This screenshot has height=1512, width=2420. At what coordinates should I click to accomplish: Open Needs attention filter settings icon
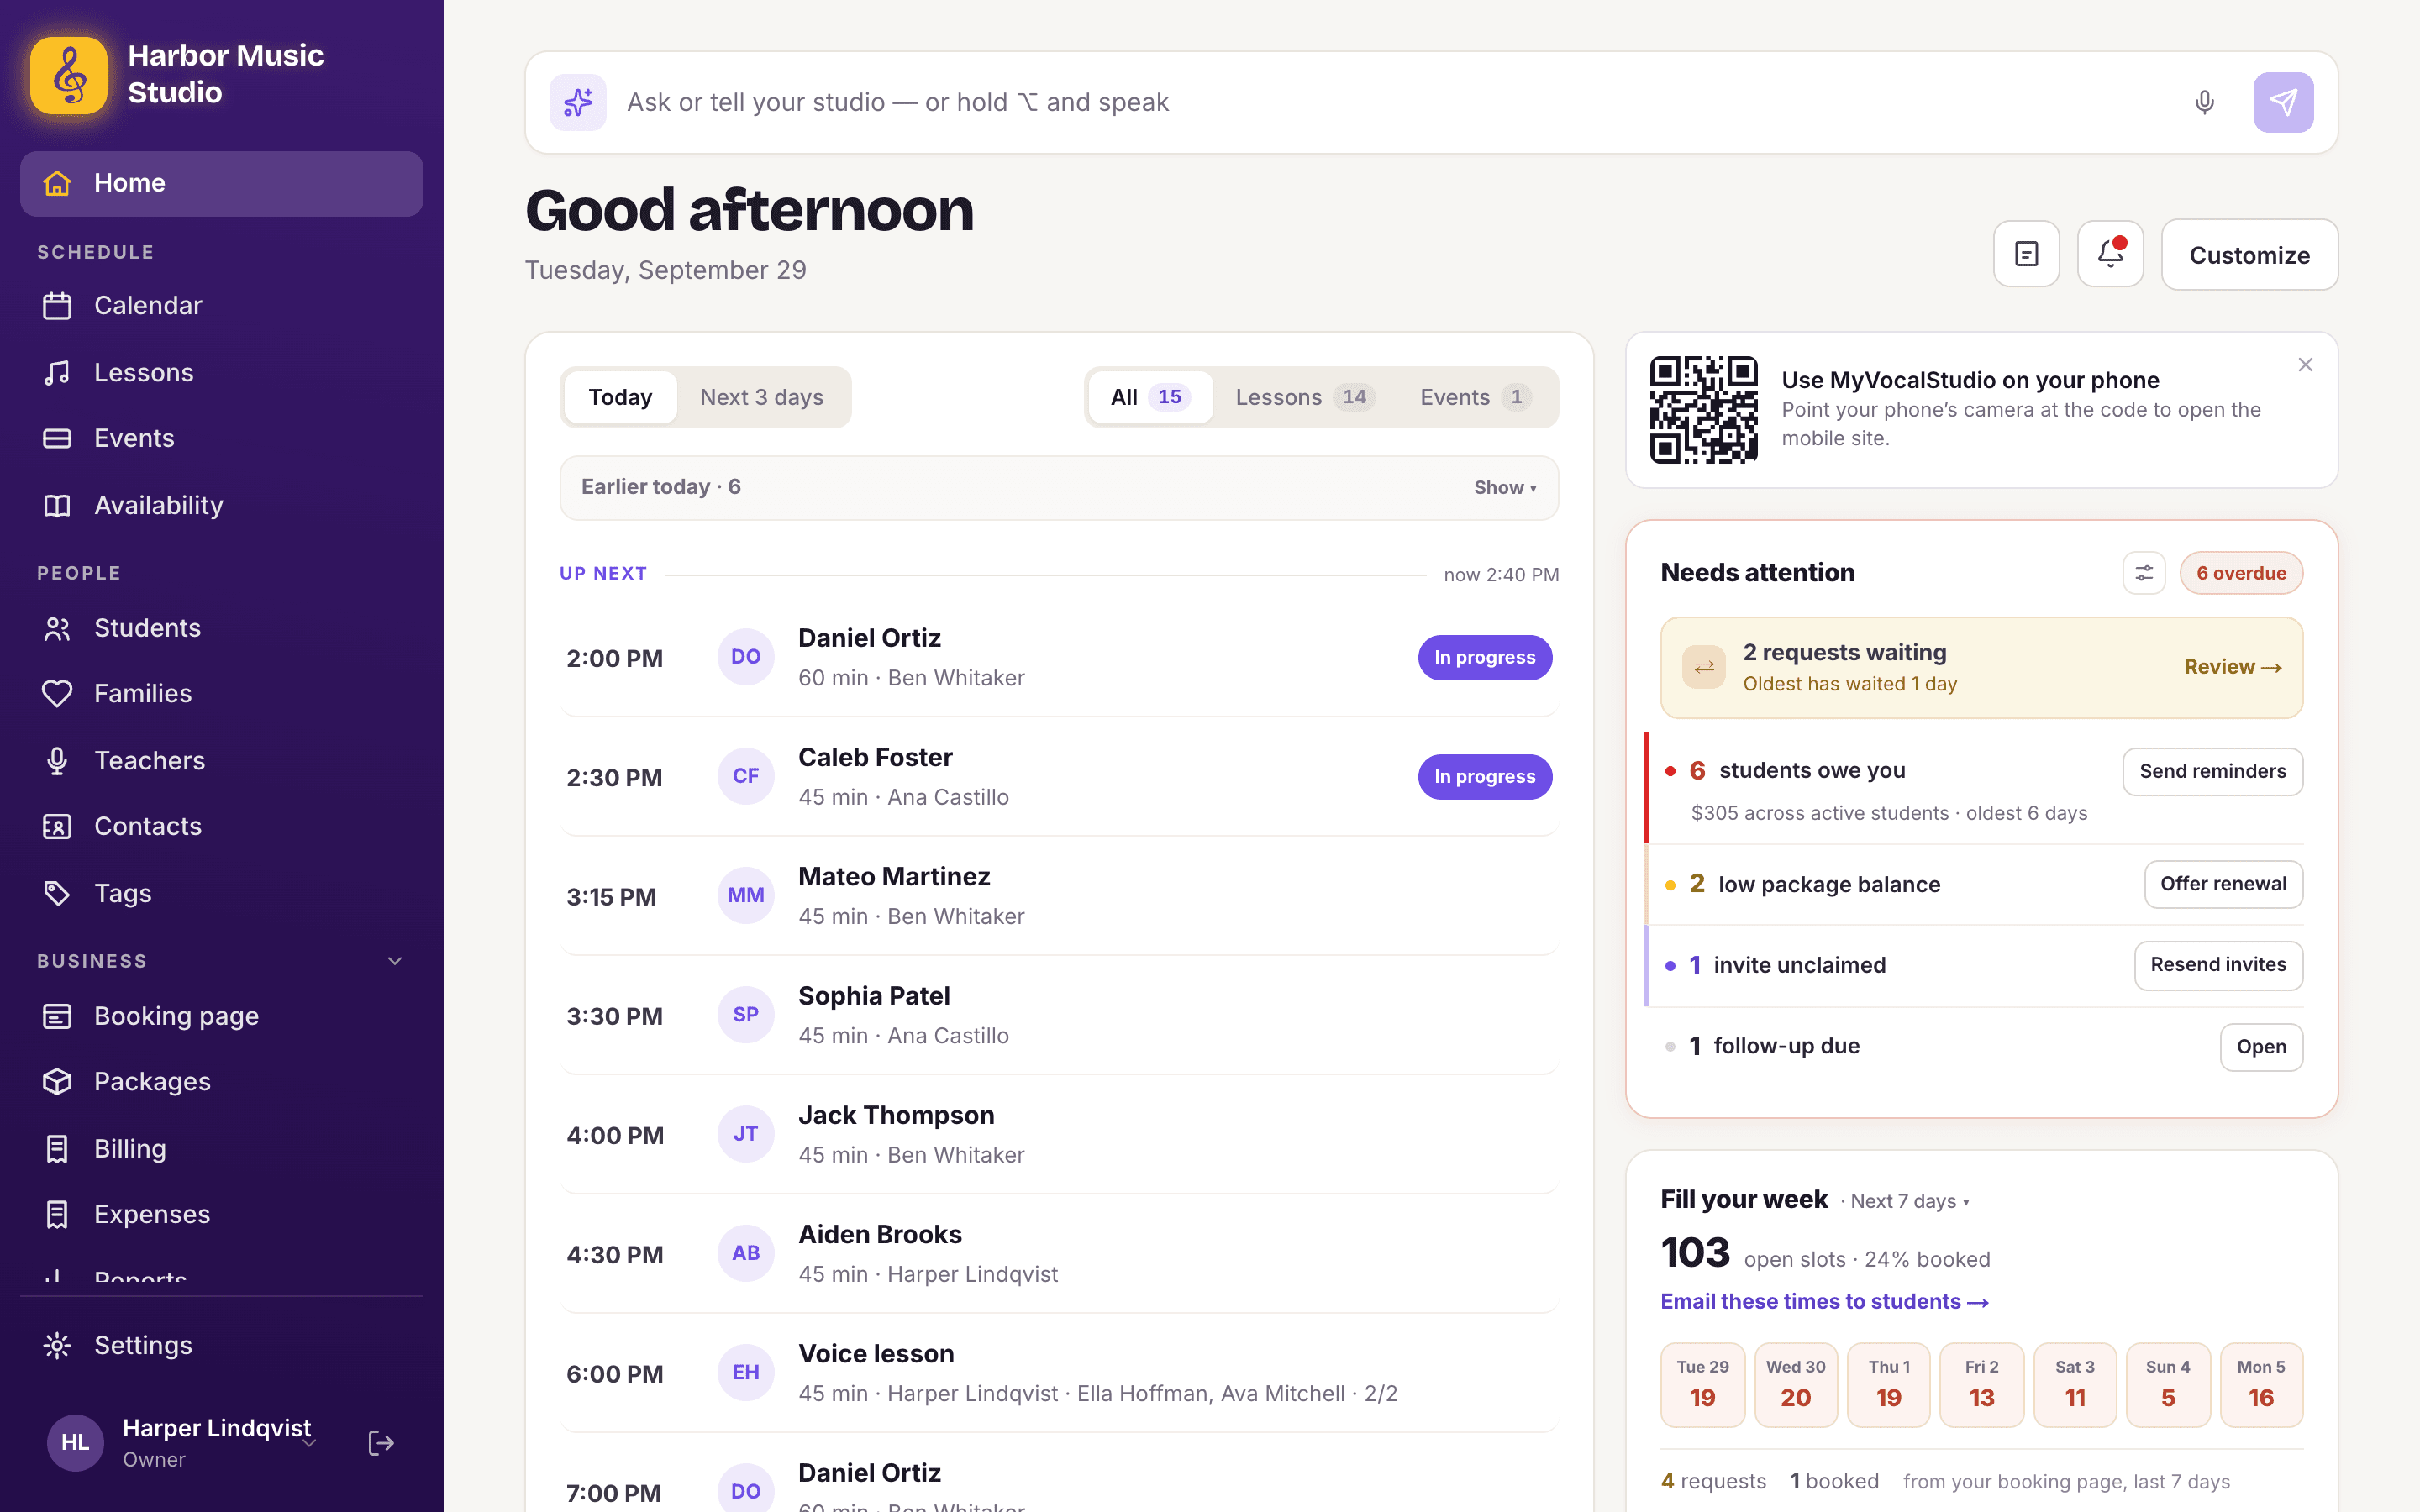[2144, 573]
